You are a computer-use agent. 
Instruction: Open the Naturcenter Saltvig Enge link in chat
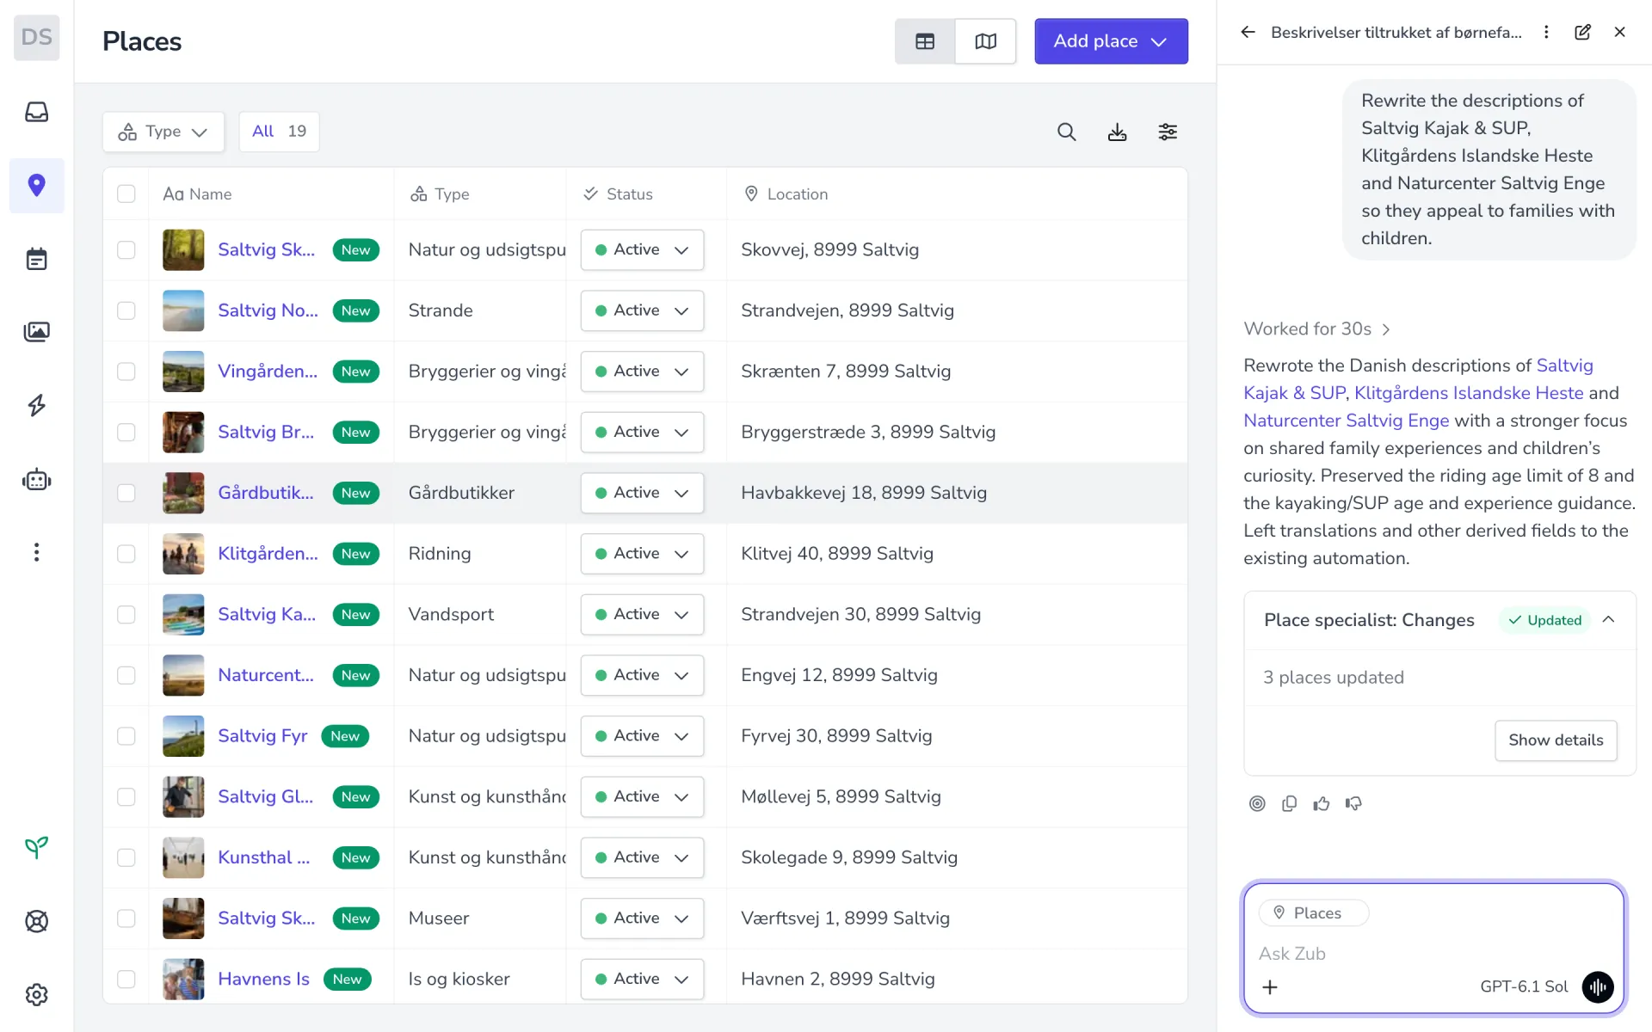[x=1347, y=421]
